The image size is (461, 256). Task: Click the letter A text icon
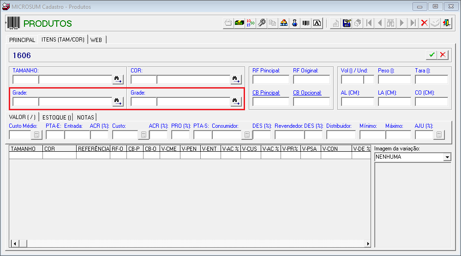(x=317, y=23)
